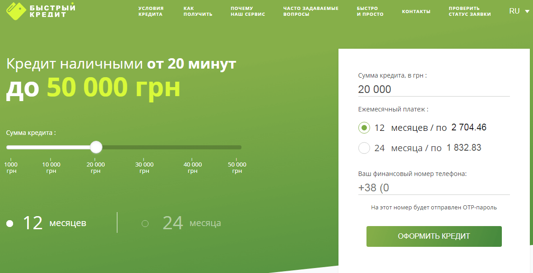Select the 1000 грн slider label
The height and width of the screenshot is (273, 533).
click(12, 167)
